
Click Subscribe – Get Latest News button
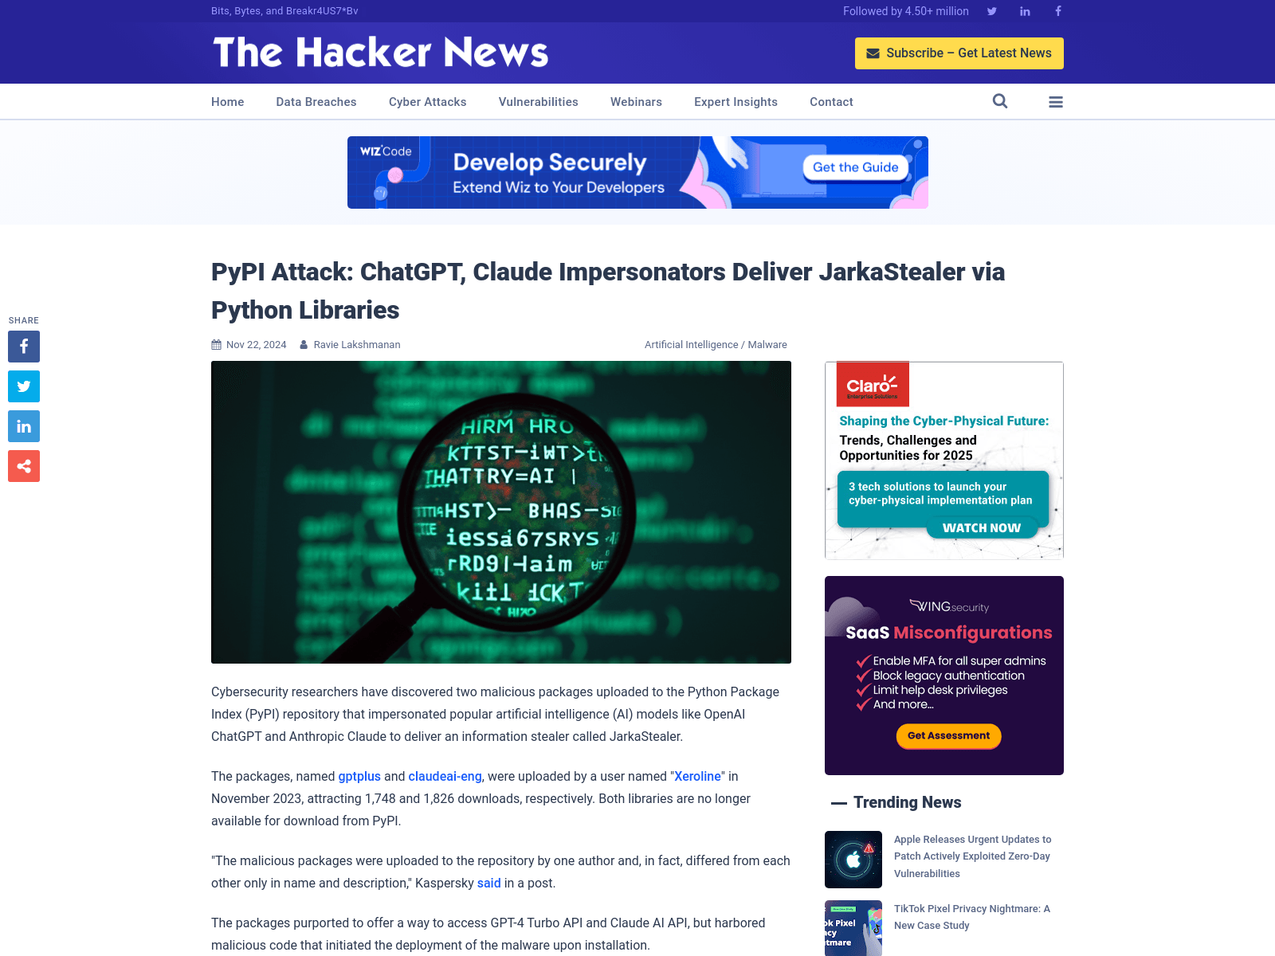[959, 53]
